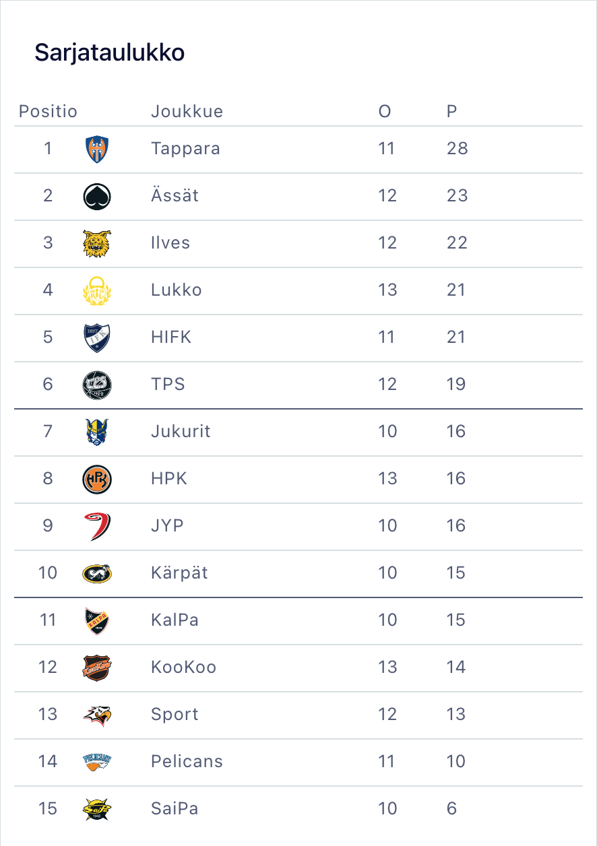The width and height of the screenshot is (597, 846).
Task: Click the SaiPa team logo
Action: (x=97, y=809)
